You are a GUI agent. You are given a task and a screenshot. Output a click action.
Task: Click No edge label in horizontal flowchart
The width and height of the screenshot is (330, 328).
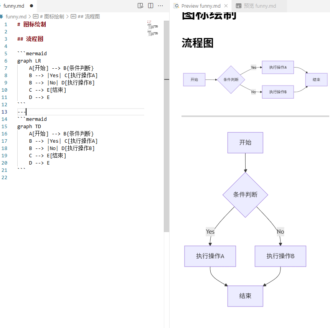253,92
